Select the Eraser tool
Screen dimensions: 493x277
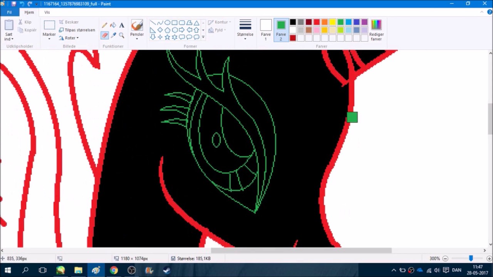[x=104, y=35]
